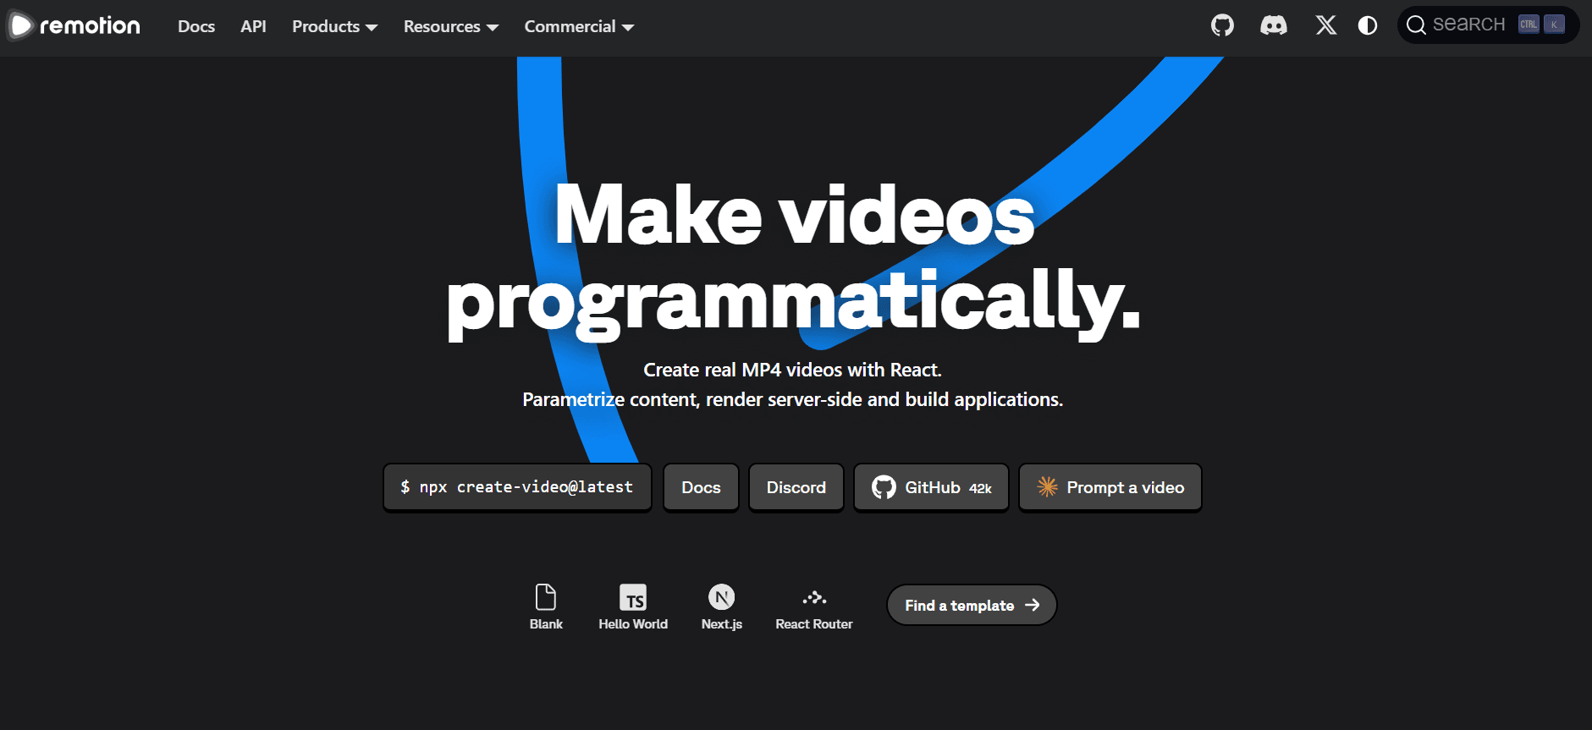The image size is (1592, 730).
Task: Expand the Commercial dropdown
Action: (x=579, y=26)
